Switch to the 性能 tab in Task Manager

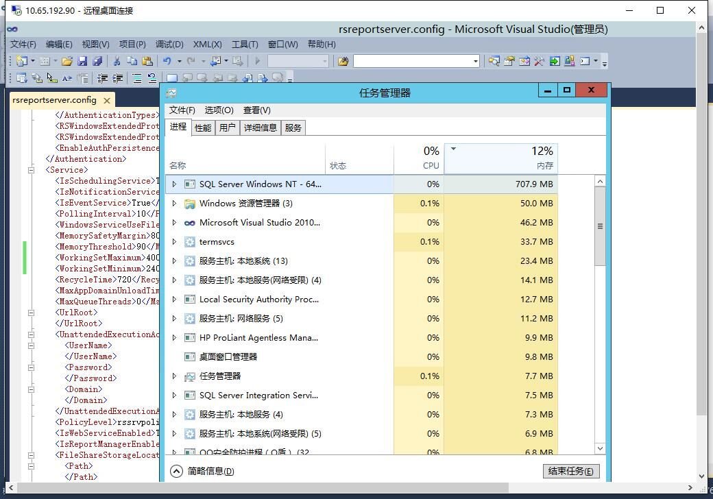point(202,127)
